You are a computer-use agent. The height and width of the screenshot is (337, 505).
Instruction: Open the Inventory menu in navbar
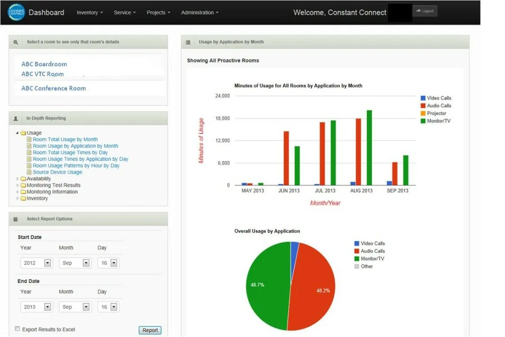pos(90,12)
